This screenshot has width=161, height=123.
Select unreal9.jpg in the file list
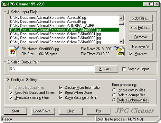[x=64, y=22]
